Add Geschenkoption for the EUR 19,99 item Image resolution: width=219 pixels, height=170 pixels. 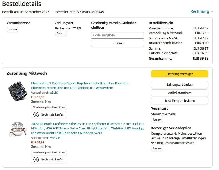[x=49, y=108]
